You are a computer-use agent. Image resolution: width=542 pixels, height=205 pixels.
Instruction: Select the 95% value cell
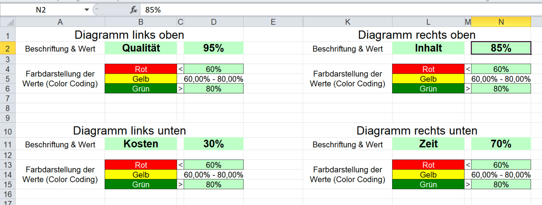point(214,48)
